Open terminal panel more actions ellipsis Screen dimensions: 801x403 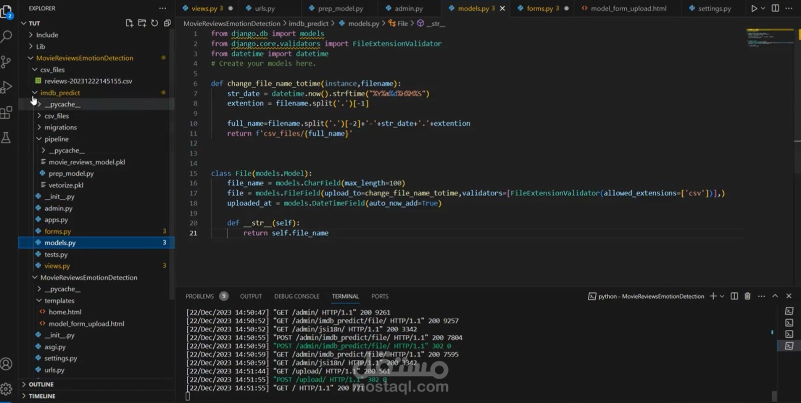click(761, 296)
